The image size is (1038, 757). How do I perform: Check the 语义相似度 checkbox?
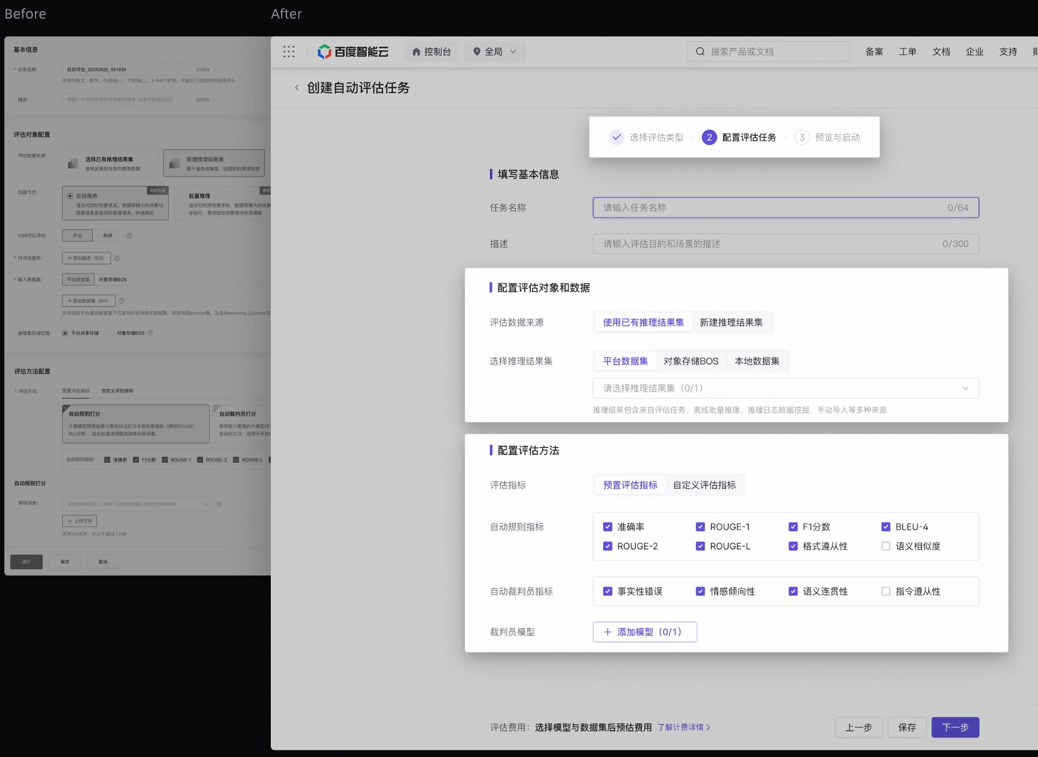pos(886,546)
